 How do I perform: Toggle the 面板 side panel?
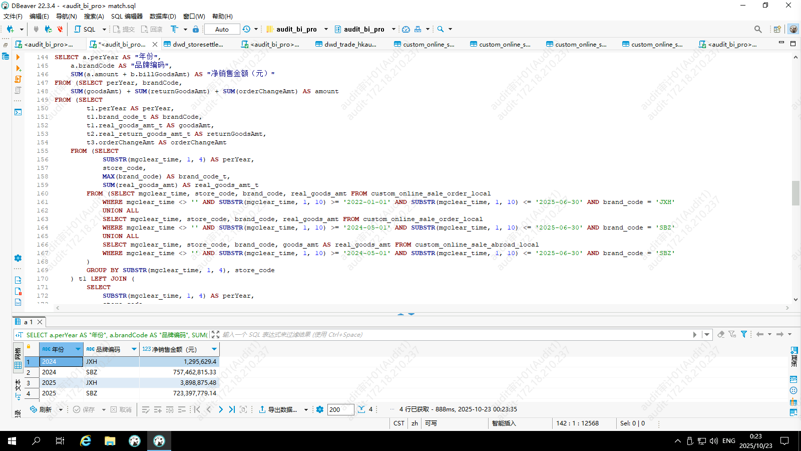(x=793, y=356)
